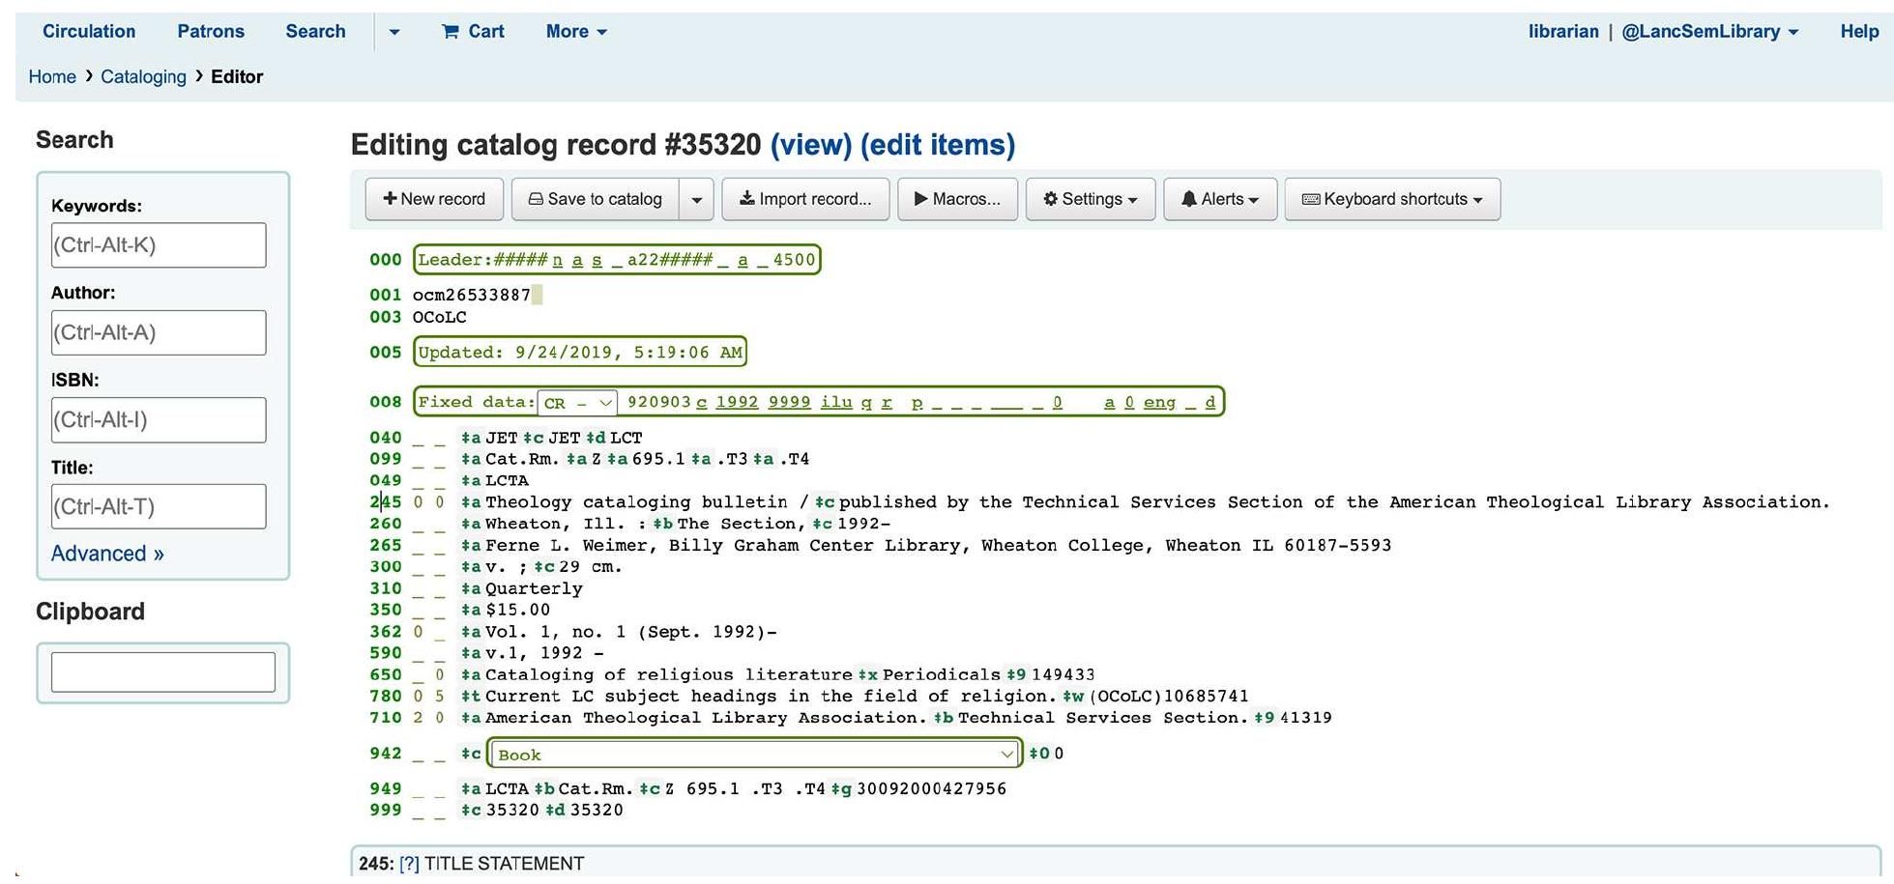
Task: Show Keyboard shortcuts
Action: tap(1391, 199)
